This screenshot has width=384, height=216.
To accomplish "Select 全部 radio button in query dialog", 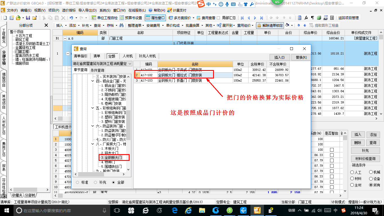I will coord(114,182).
